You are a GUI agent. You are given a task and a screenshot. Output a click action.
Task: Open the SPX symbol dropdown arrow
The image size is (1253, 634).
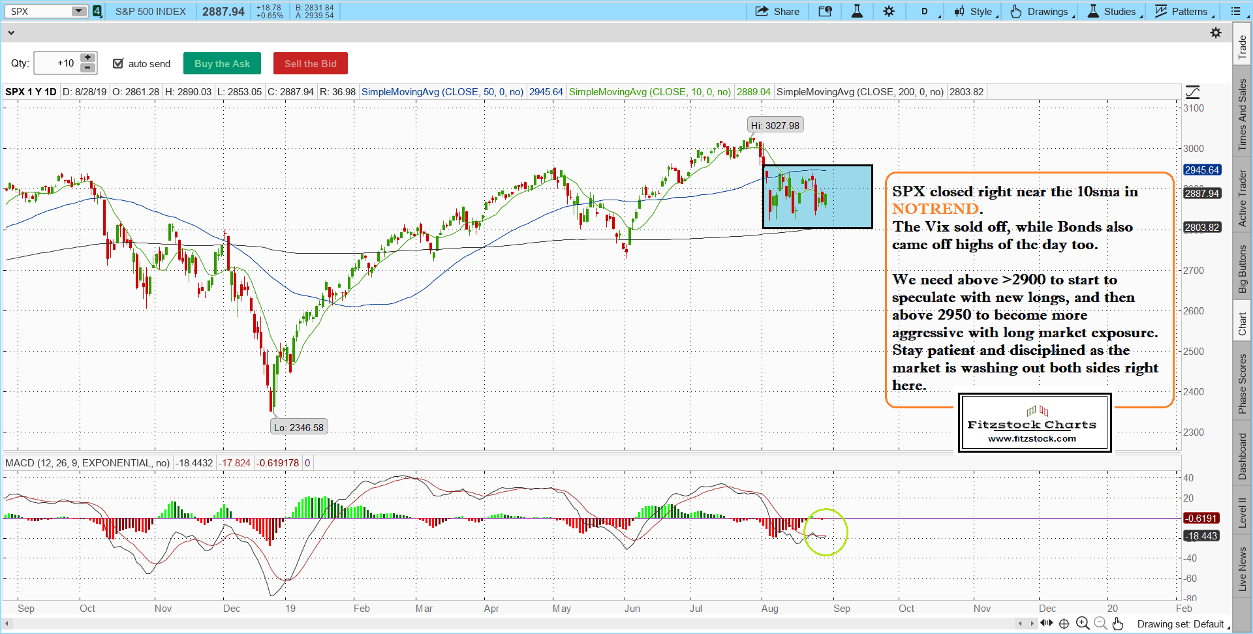(x=78, y=11)
